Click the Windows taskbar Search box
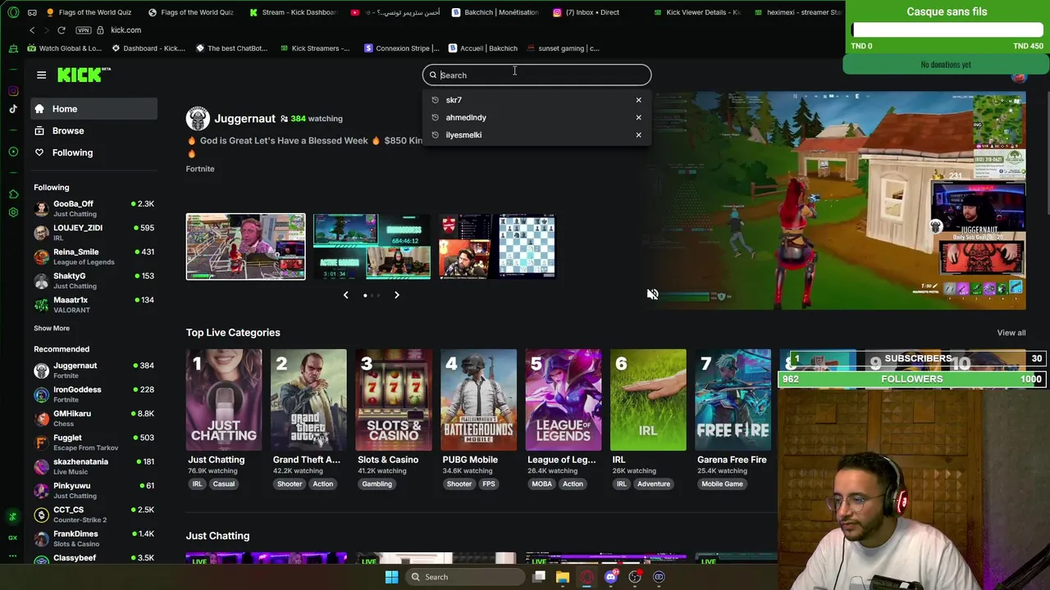Image resolution: width=1050 pixels, height=590 pixels. (x=465, y=577)
